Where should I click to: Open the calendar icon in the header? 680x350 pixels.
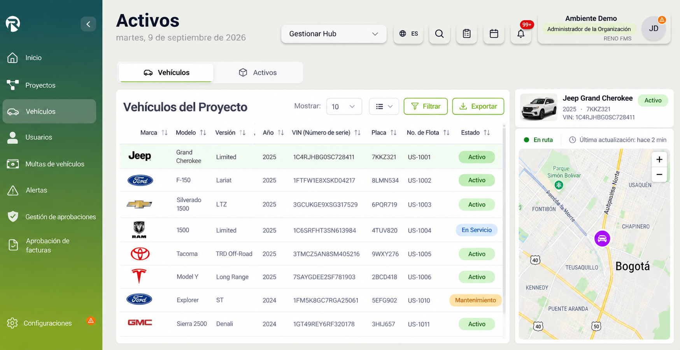pos(494,34)
